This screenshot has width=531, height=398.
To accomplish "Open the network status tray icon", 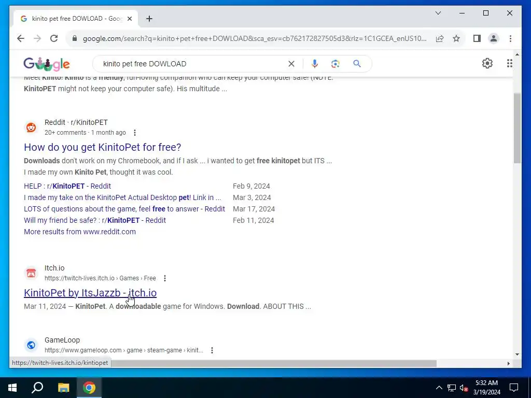I will [452, 388].
